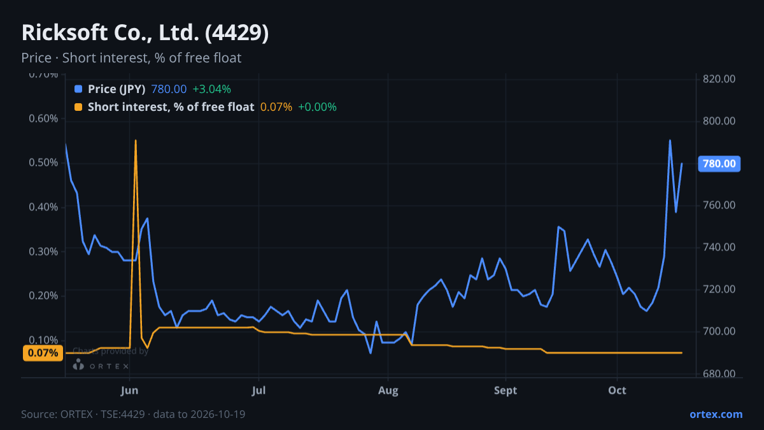This screenshot has height=430, width=764.
Task: Click the 700.00 right axis label
Action: (x=719, y=331)
